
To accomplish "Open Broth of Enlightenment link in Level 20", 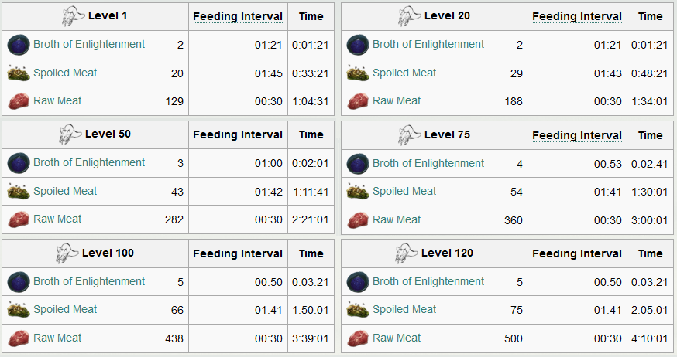I will pos(428,44).
